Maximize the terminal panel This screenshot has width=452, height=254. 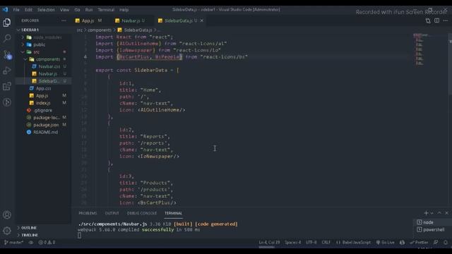pyautogui.click(x=439, y=213)
